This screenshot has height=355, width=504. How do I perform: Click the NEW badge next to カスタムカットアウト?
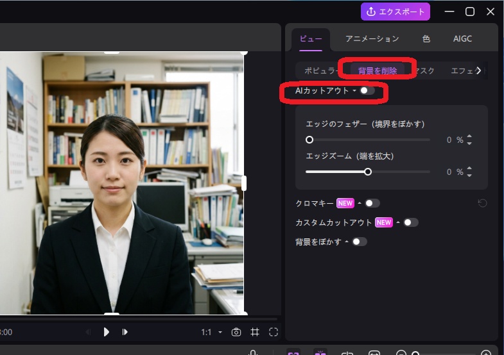pos(384,222)
